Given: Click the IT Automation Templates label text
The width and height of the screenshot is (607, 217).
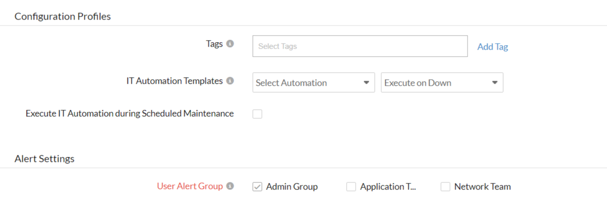Looking at the screenshot, I should point(175,81).
